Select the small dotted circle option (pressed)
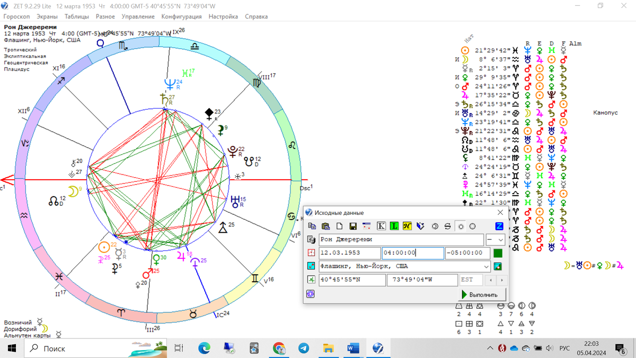The height and width of the screenshot is (358, 636). click(x=460, y=226)
